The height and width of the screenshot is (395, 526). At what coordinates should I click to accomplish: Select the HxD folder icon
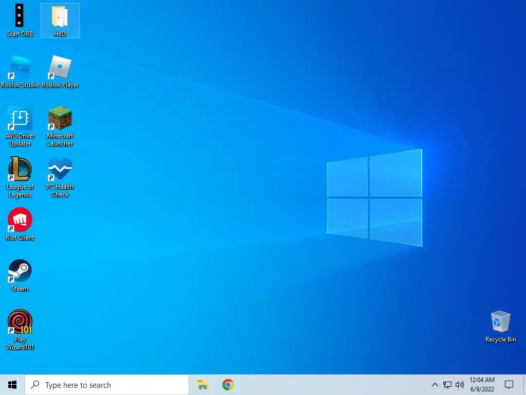pyautogui.click(x=60, y=20)
